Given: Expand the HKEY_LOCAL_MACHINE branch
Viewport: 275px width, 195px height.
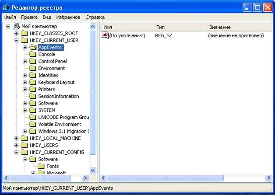Looking at the screenshot, I should click(x=16, y=138).
